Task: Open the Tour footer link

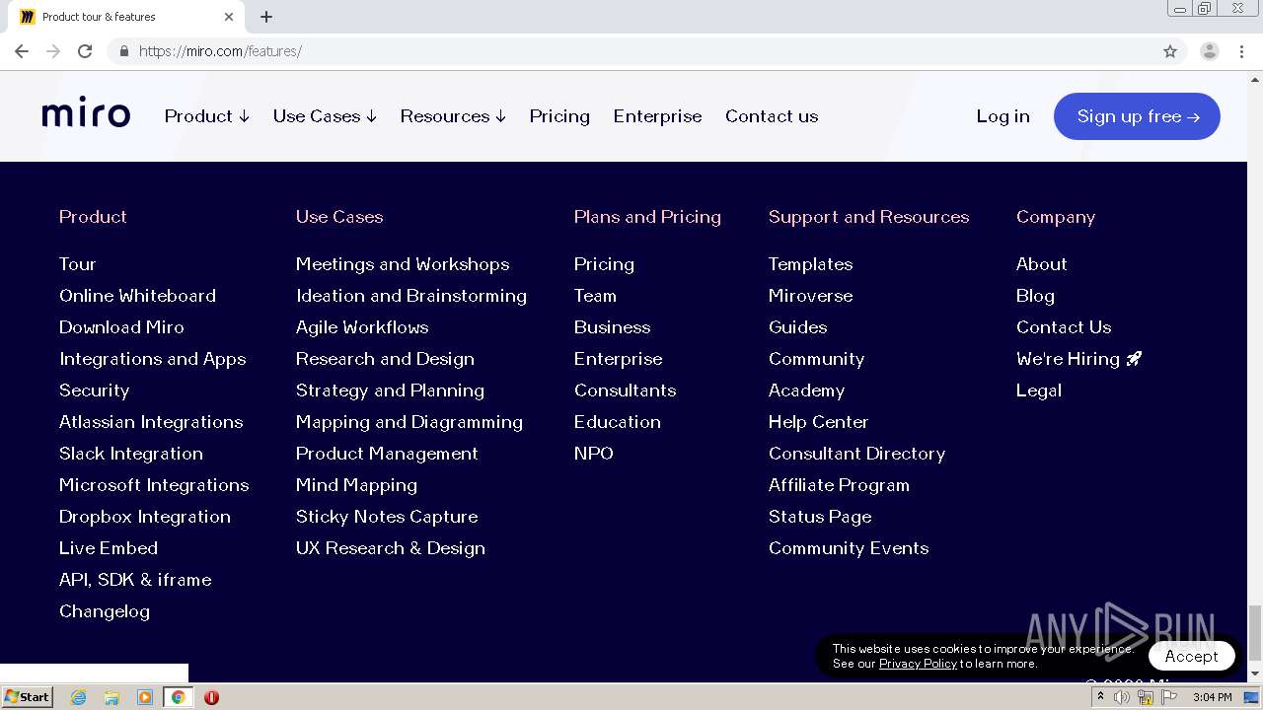Action: (x=77, y=264)
